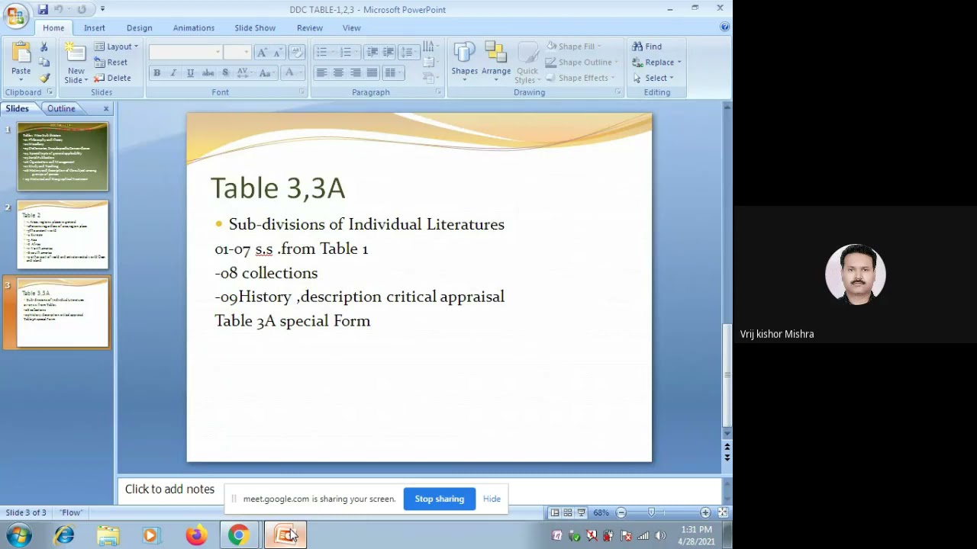977x549 pixels.
Task: Click the zoom out minus button
Action: click(x=621, y=512)
